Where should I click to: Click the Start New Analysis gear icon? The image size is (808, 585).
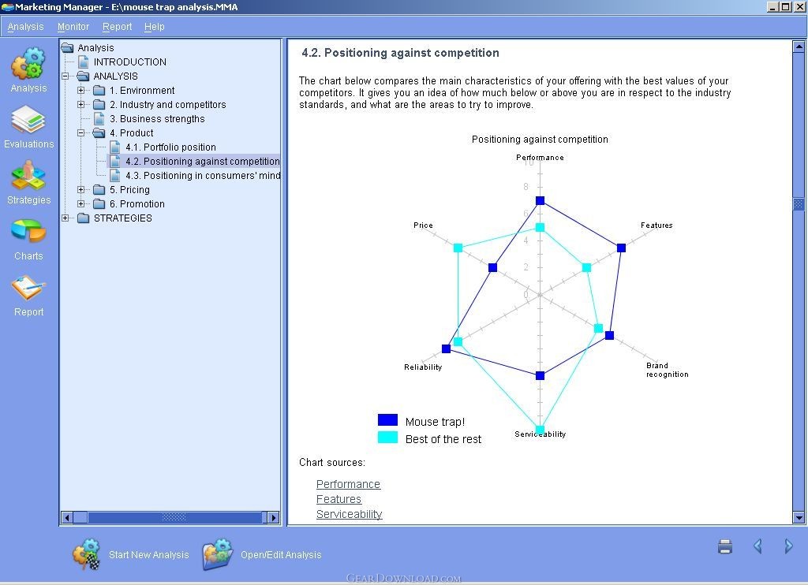[x=86, y=554]
